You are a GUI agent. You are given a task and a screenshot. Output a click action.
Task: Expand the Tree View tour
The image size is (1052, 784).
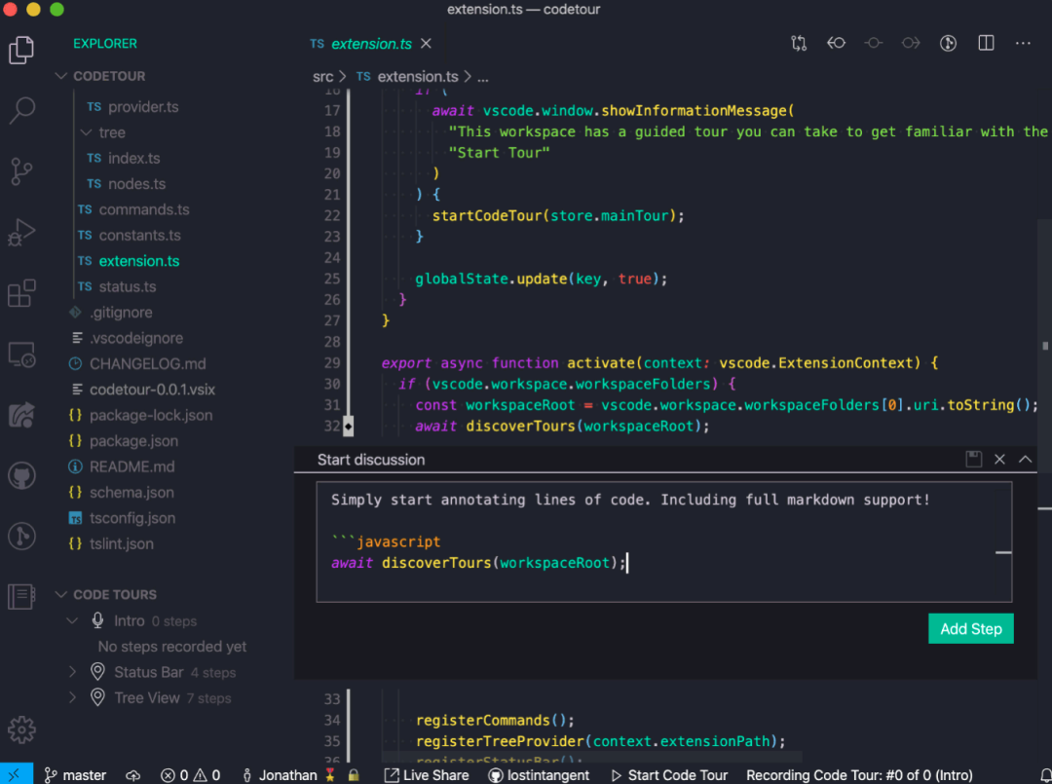tap(72, 698)
